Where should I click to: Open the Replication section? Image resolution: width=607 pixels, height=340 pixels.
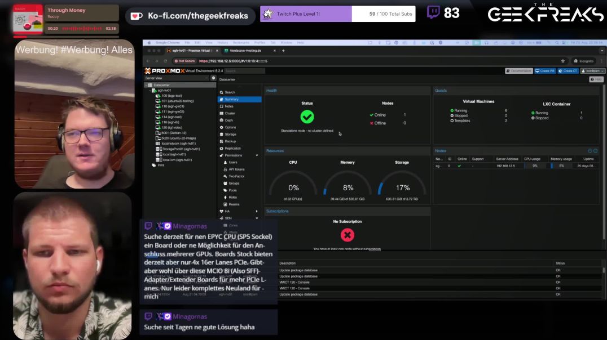tap(232, 148)
